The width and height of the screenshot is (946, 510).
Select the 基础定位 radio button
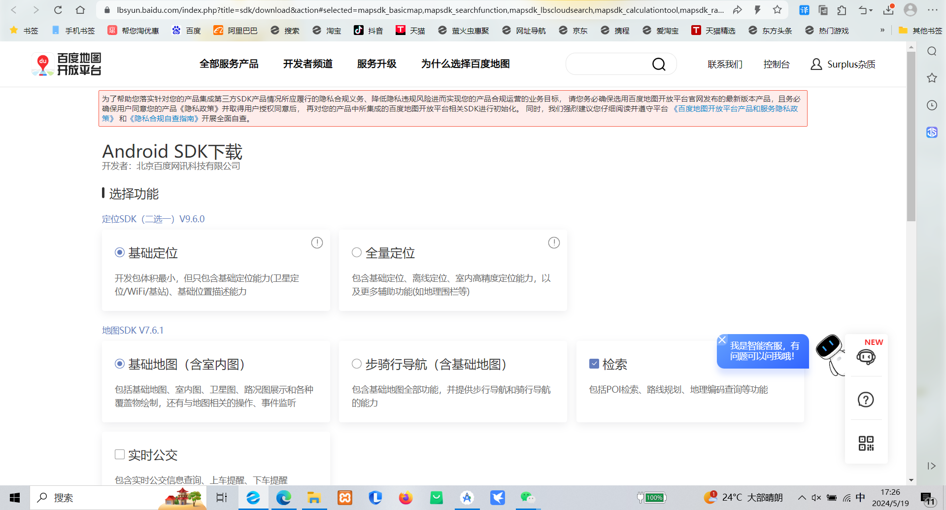pyautogui.click(x=120, y=252)
